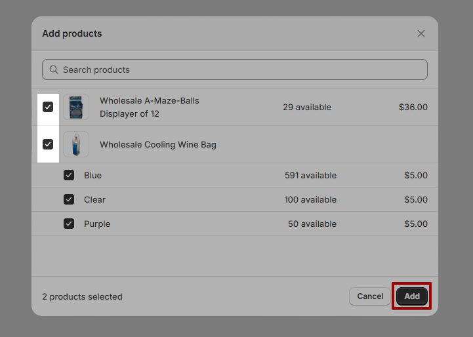473x337 pixels.
Task: Select 'Wholesale Cooling Wine Bag' product name
Action: [158, 144]
